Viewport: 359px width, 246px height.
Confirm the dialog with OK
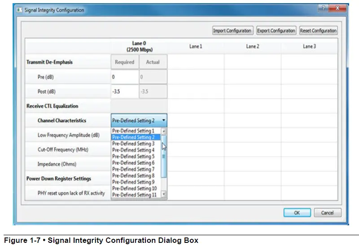[x=297, y=213]
